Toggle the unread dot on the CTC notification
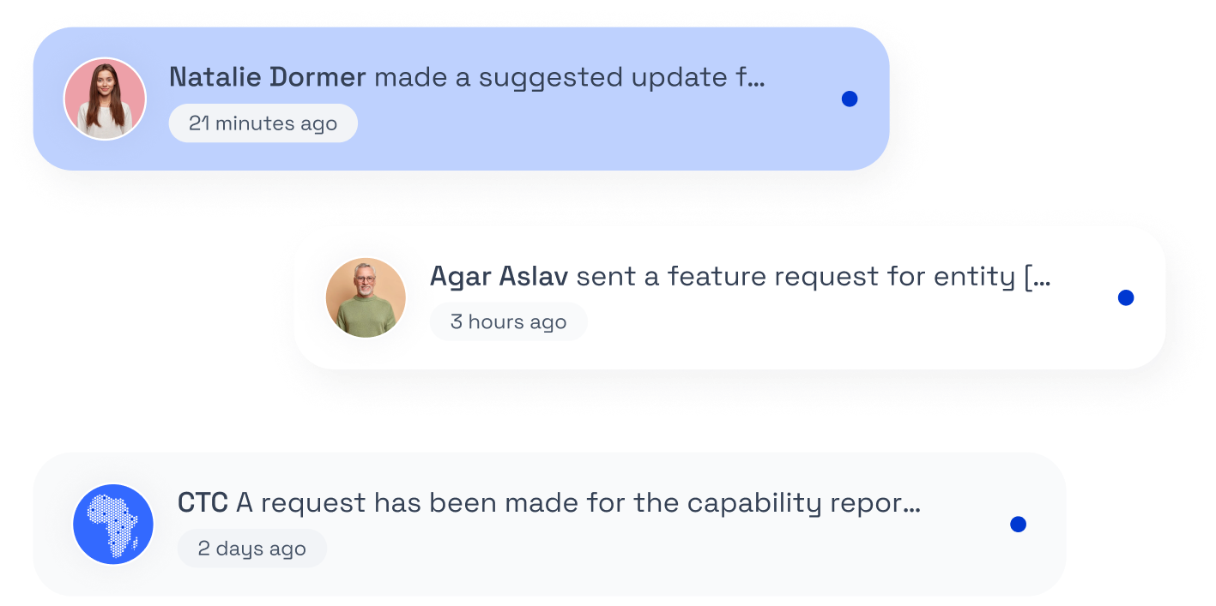1216x606 pixels. pyautogui.click(x=1018, y=524)
